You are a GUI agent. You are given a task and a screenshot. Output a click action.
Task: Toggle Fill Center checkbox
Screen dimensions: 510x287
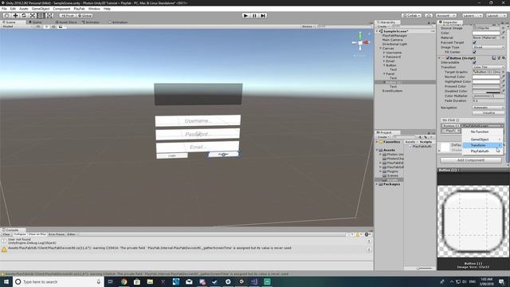coord(474,52)
